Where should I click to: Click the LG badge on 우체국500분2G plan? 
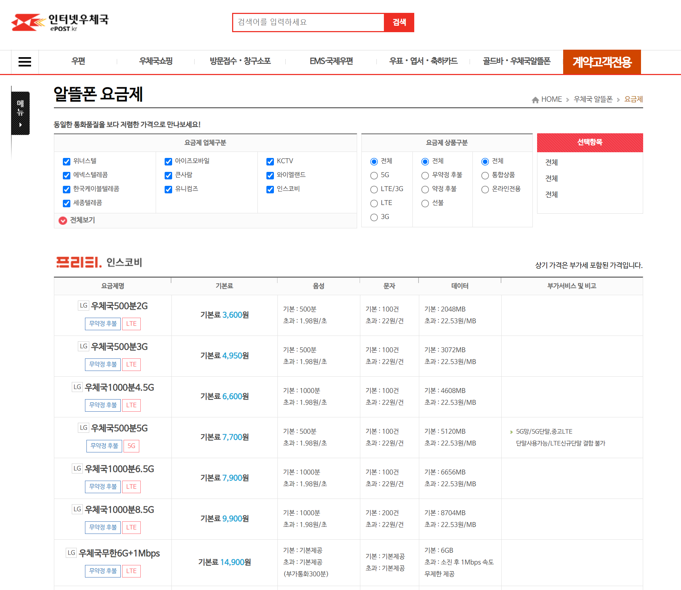[83, 305]
